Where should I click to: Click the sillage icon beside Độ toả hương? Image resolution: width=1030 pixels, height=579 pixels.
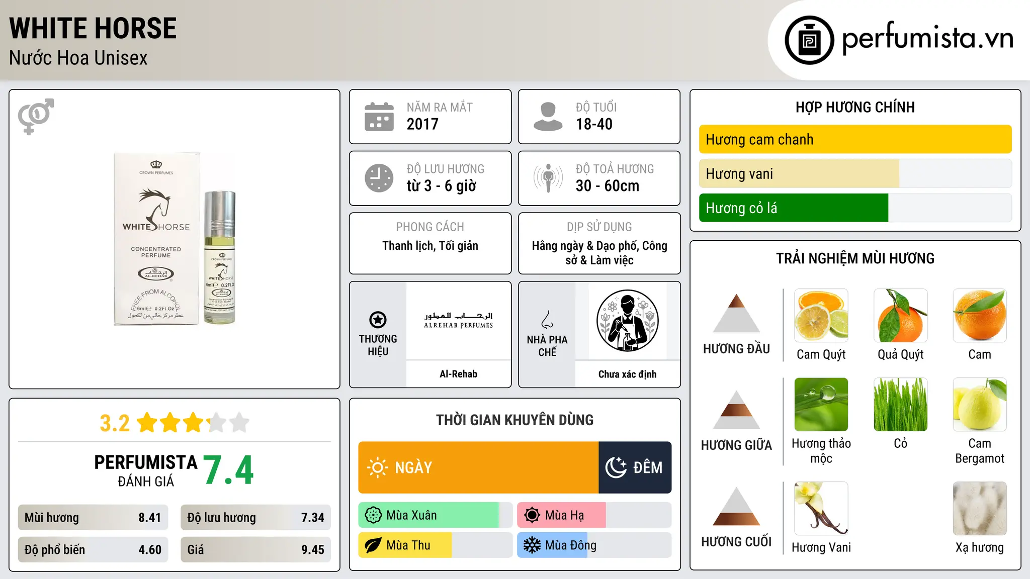(548, 178)
